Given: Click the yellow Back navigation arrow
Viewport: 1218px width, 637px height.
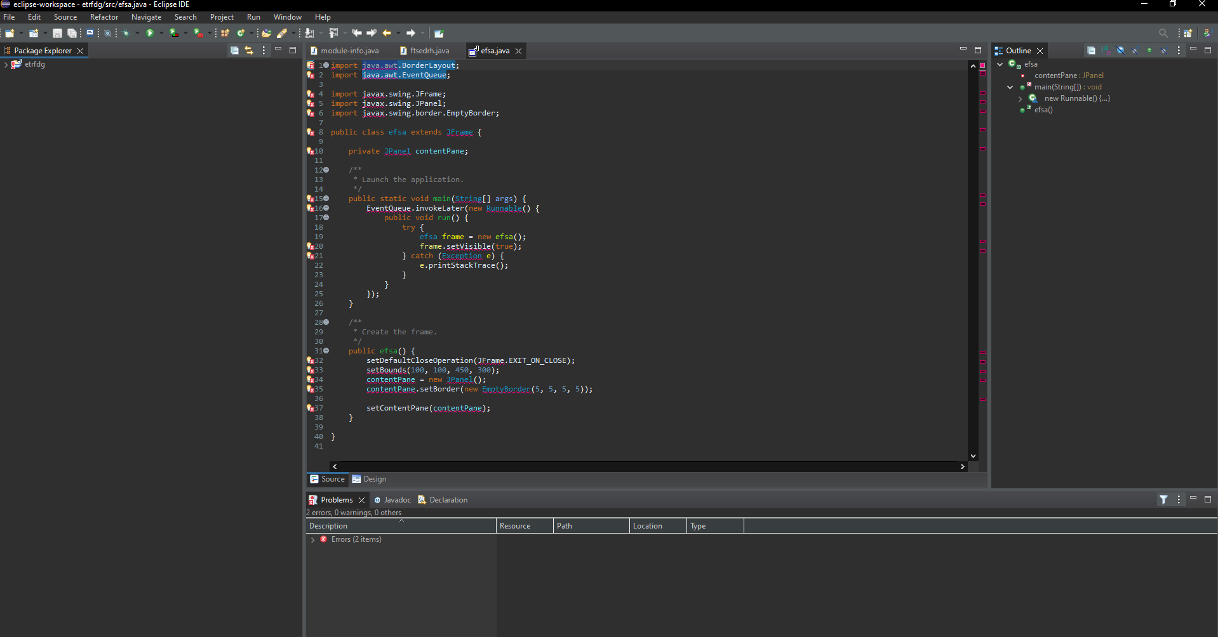Looking at the screenshot, I should click(x=387, y=33).
